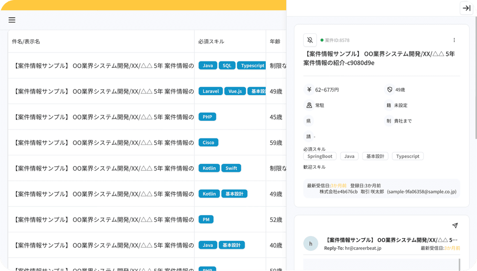Click the PM skill badge
The width and height of the screenshot is (477, 271).
pyautogui.click(x=206, y=219)
